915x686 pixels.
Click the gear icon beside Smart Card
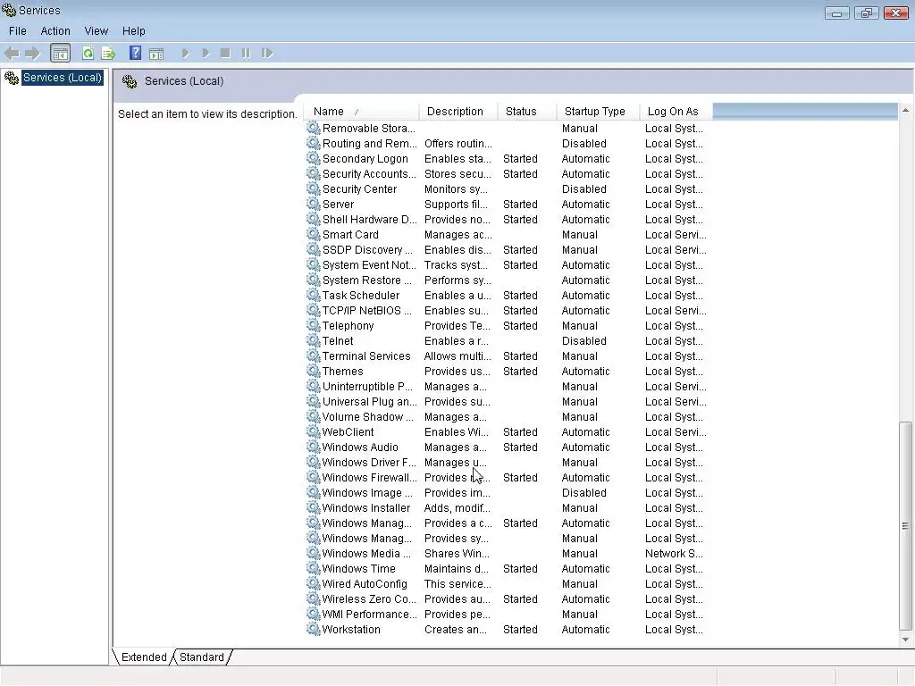[x=314, y=235]
